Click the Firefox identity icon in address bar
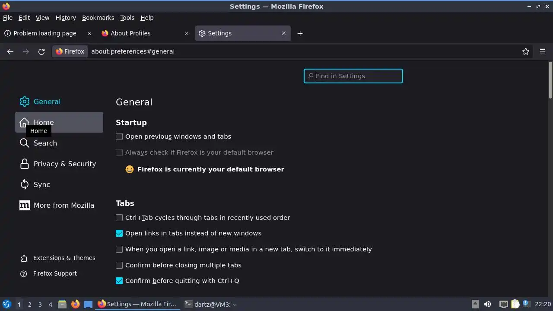The height and width of the screenshot is (311, 553). point(70,51)
